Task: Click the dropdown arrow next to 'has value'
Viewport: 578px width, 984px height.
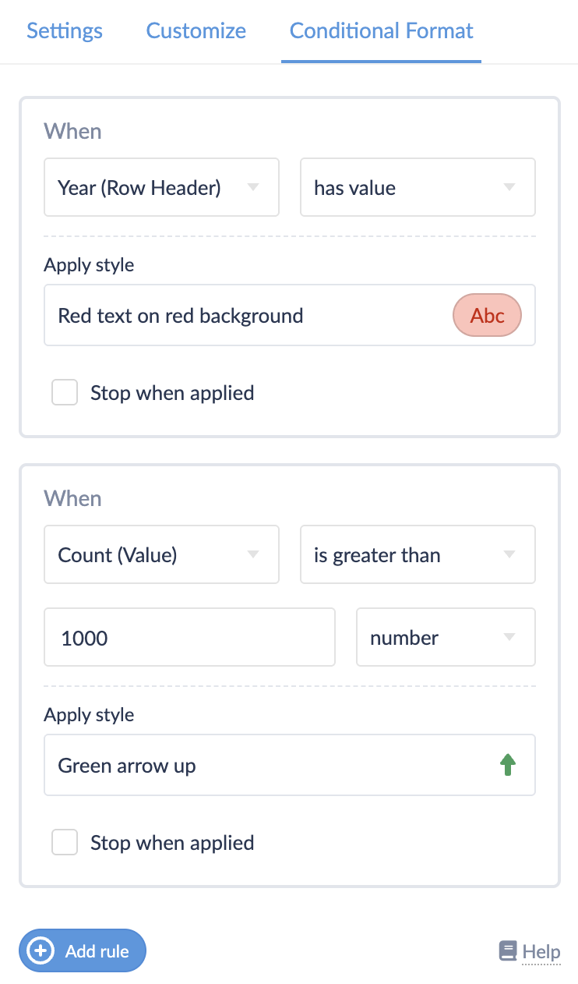Action: click(x=509, y=187)
